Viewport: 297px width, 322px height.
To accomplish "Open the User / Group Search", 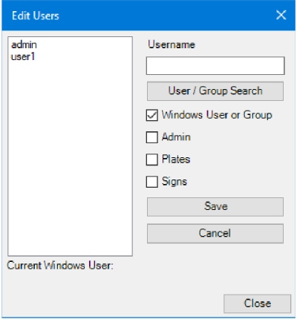I will [215, 91].
